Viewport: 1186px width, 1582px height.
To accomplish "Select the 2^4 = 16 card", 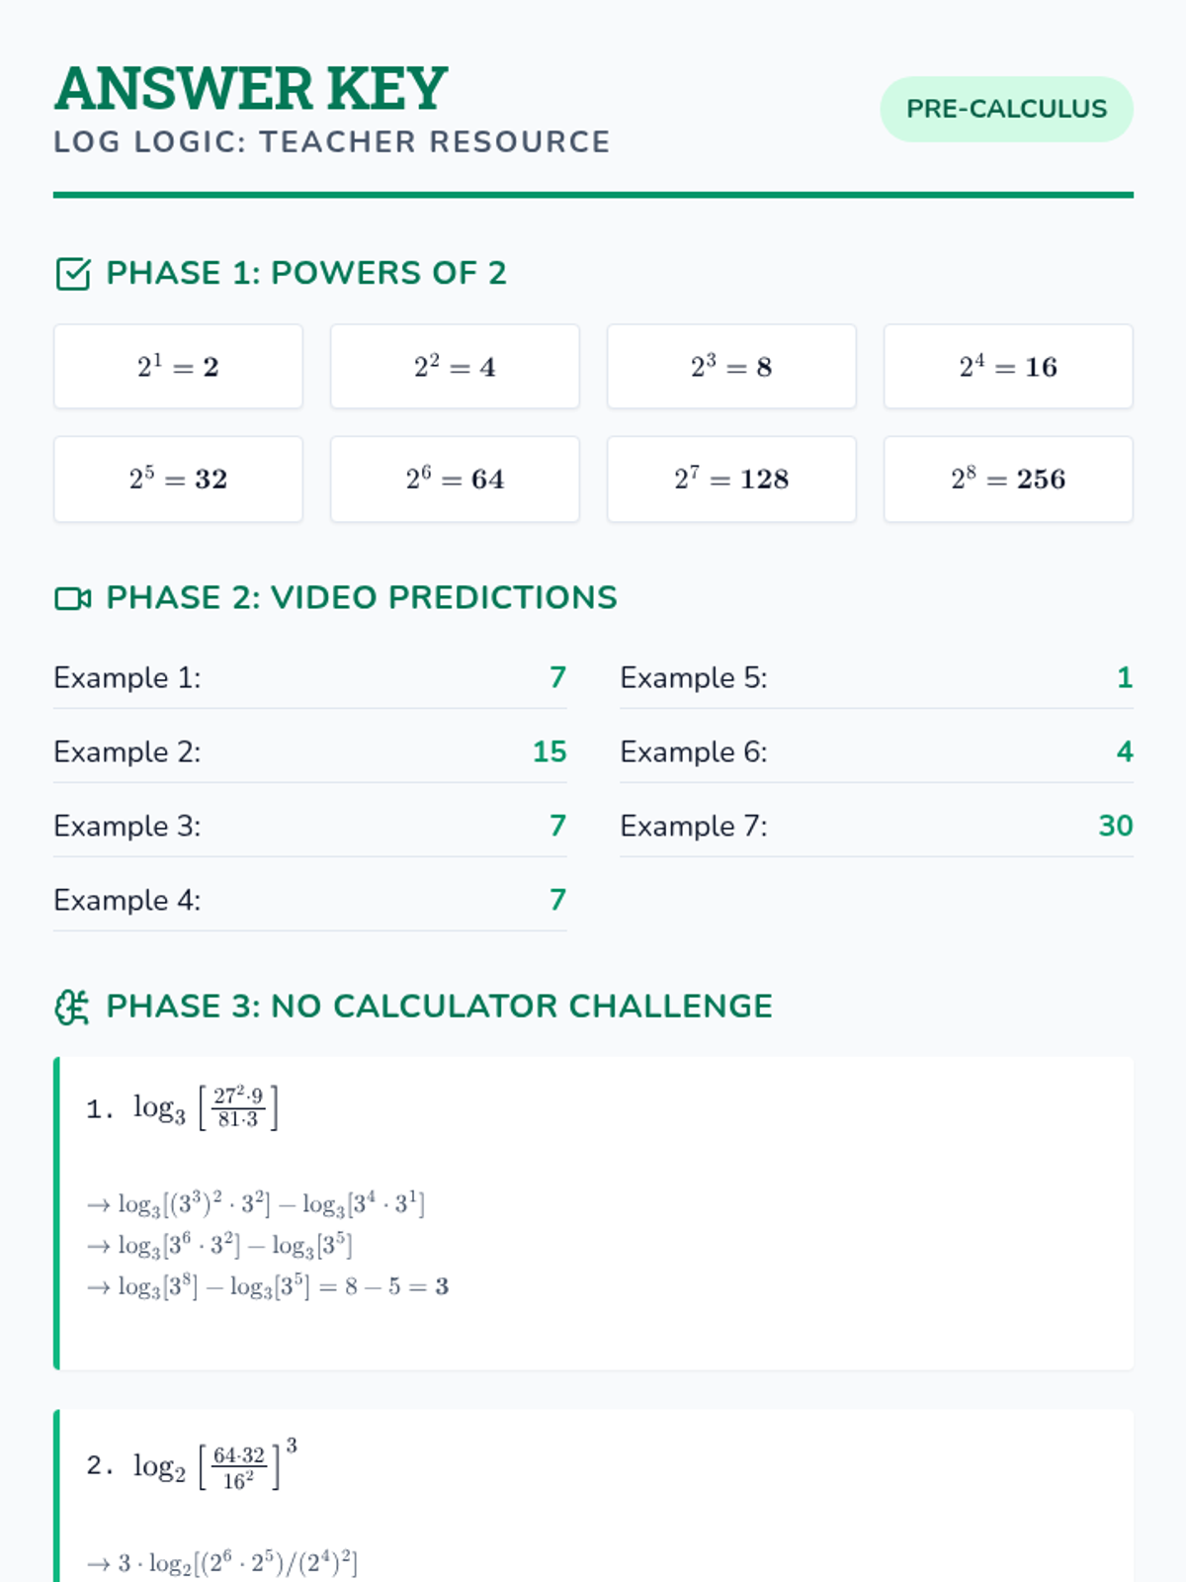I will tap(1008, 367).
